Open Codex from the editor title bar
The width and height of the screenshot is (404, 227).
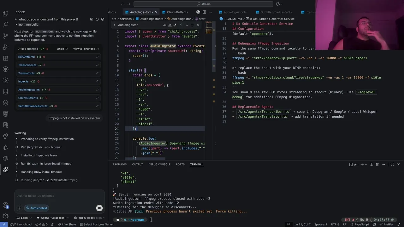pyautogui.click(x=198, y=12)
